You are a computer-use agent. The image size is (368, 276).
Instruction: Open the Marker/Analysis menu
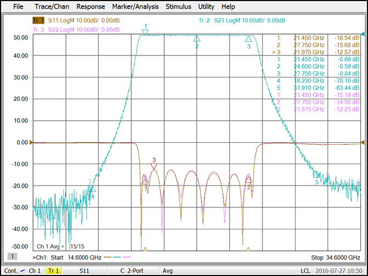point(135,7)
